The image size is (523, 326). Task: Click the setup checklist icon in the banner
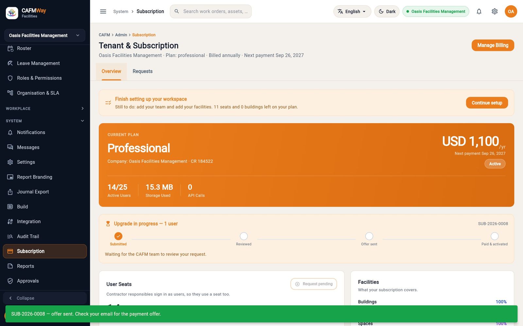coord(108,103)
